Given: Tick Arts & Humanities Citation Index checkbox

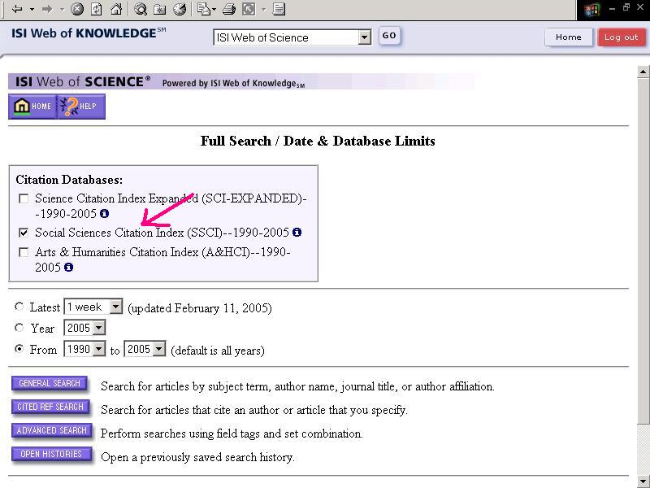Looking at the screenshot, I should (24, 252).
